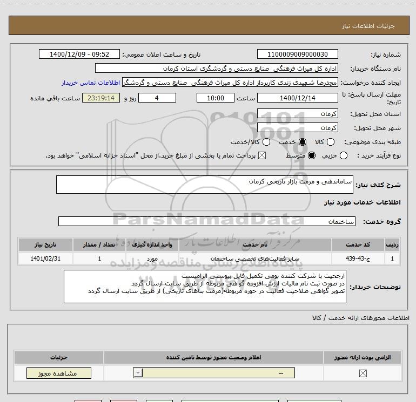Click the remaining time 23:19:14 field
Image resolution: width=416 pixels, height=402 pixels.
tap(101, 98)
